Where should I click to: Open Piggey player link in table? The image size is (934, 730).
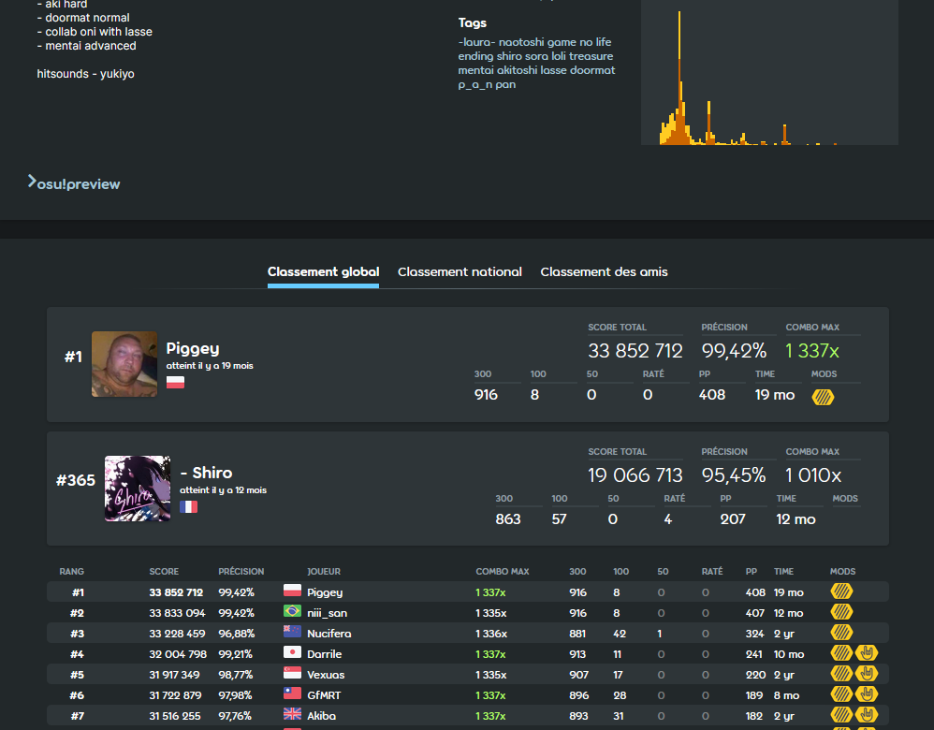[x=325, y=592]
